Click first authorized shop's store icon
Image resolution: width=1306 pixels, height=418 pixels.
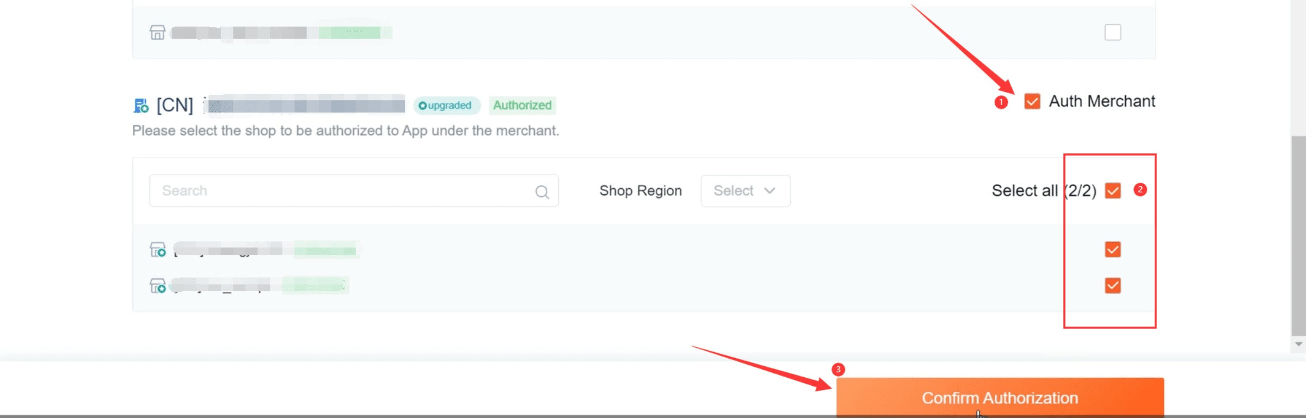coord(158,250)
